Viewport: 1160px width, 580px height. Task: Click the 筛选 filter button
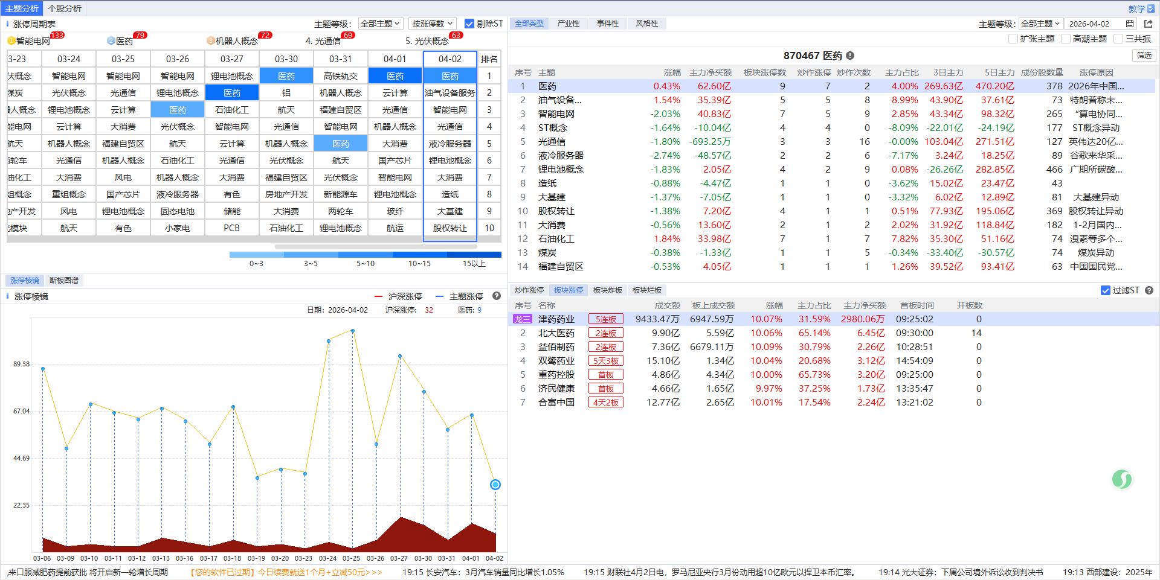click(x=1144, y=56)
